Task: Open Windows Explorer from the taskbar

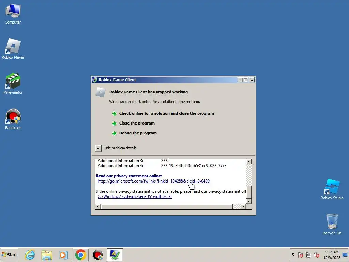Action: [46, 254]
